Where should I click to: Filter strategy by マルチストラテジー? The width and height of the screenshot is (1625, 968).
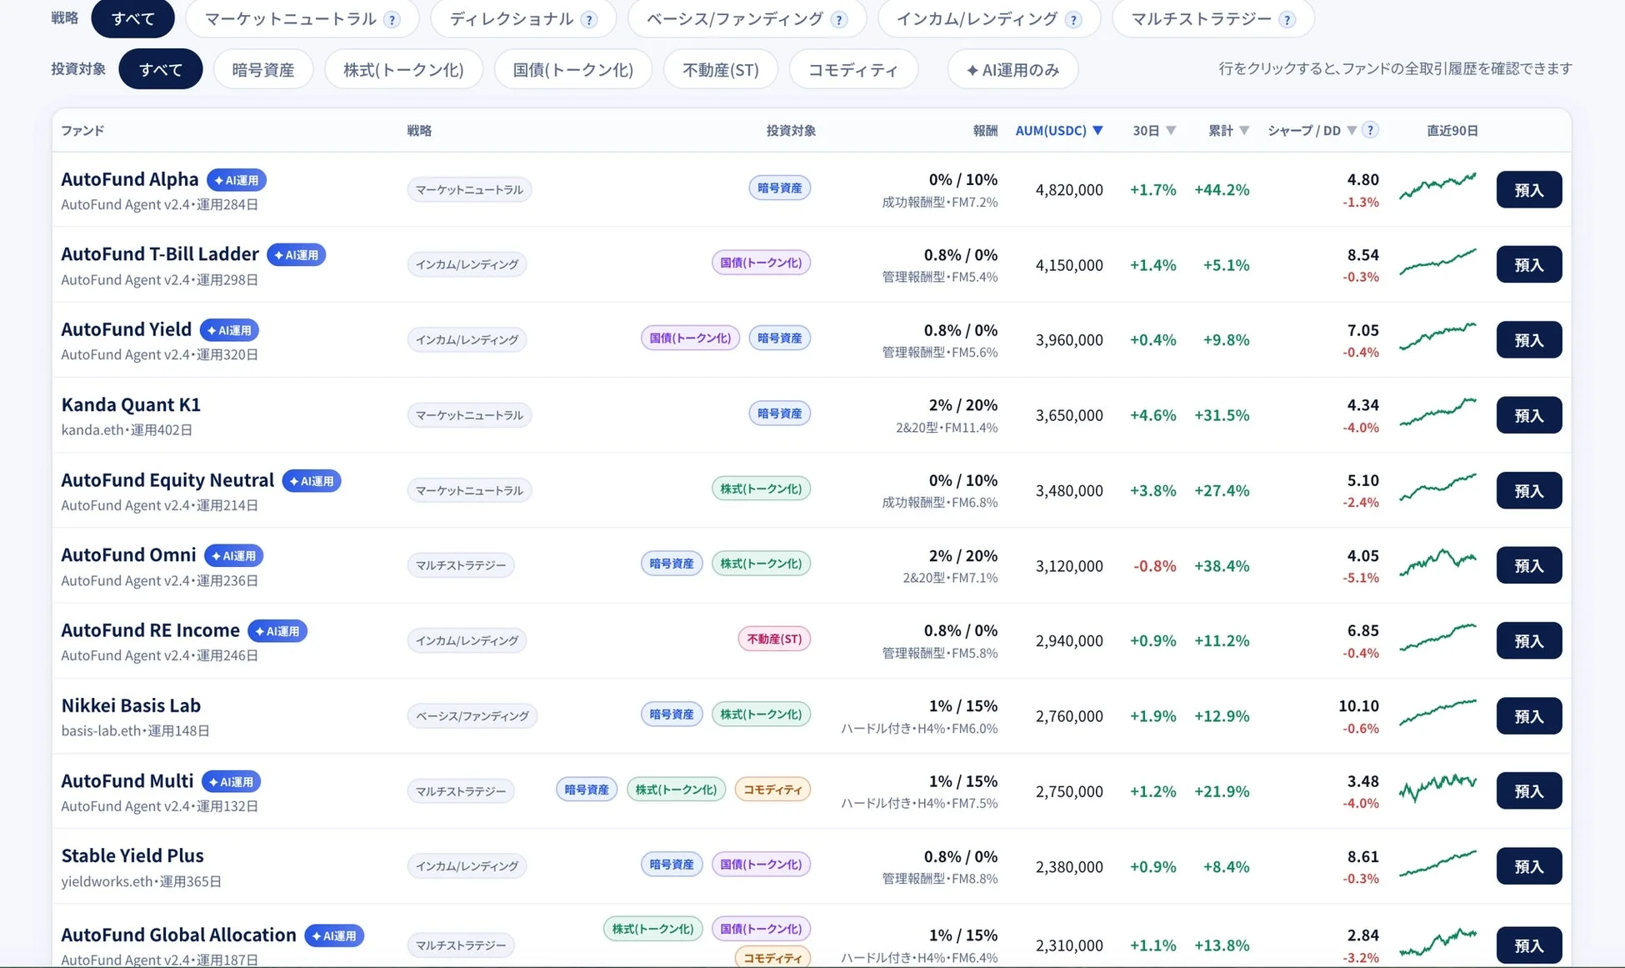tap(1213, 19)
